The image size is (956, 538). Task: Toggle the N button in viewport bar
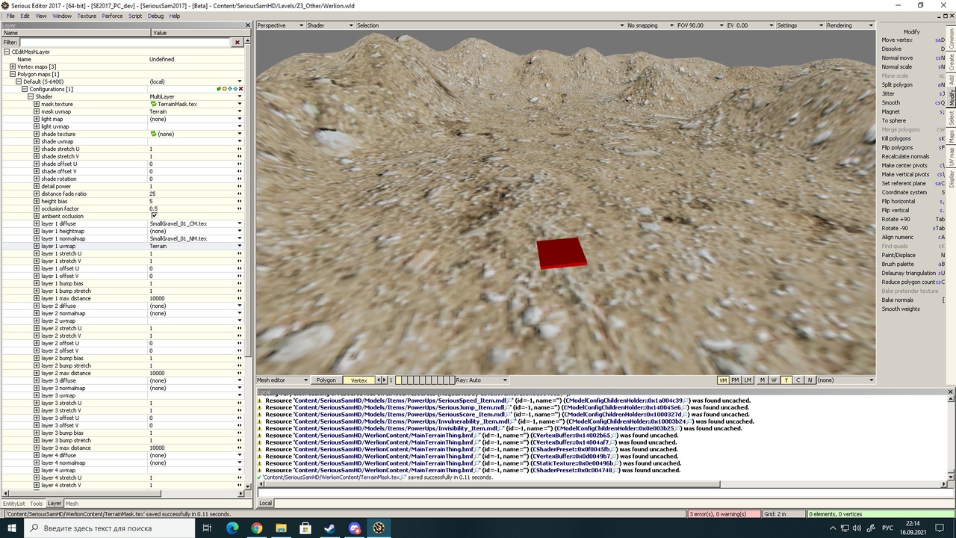810,380
